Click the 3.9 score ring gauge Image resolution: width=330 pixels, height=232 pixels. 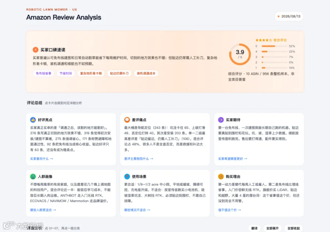coord(240,54)
